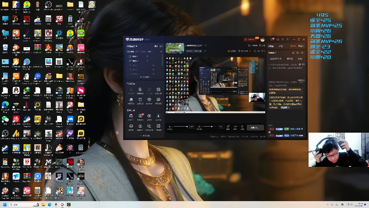Open the hamburger menu in title bar

[287, 39]
